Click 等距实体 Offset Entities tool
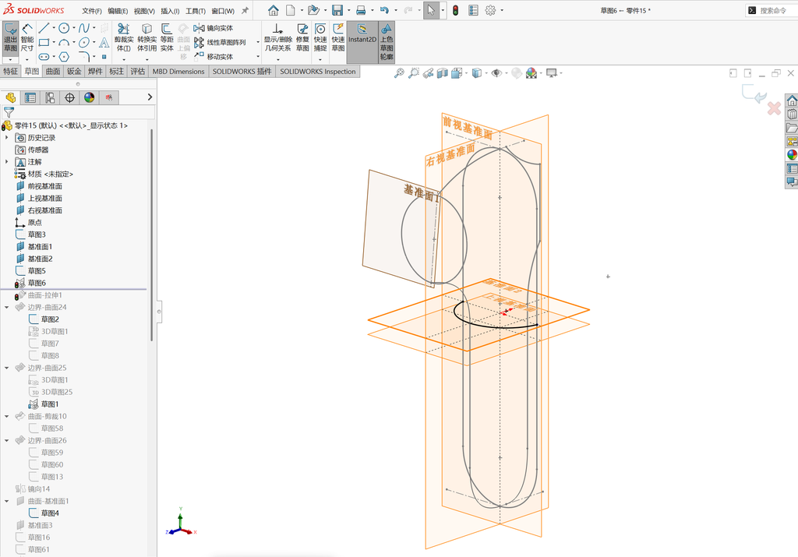Viewport: 798px width, 557px height. pos(167,37)
